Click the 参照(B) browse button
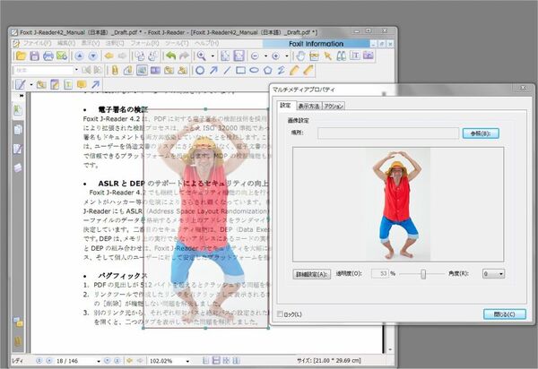Viewport: 538px width, 369px height. point(481,133)
